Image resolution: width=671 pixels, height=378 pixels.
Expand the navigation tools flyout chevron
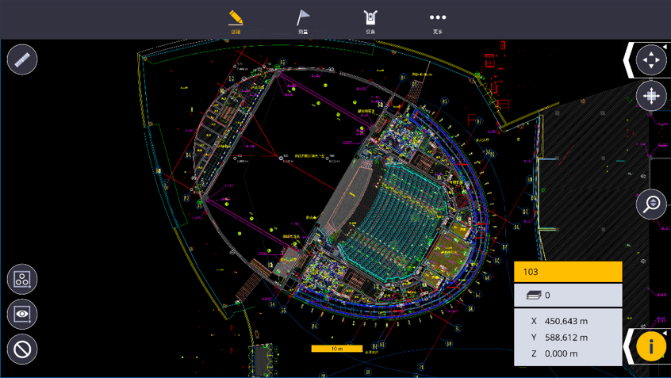click(x=628, y=60)
